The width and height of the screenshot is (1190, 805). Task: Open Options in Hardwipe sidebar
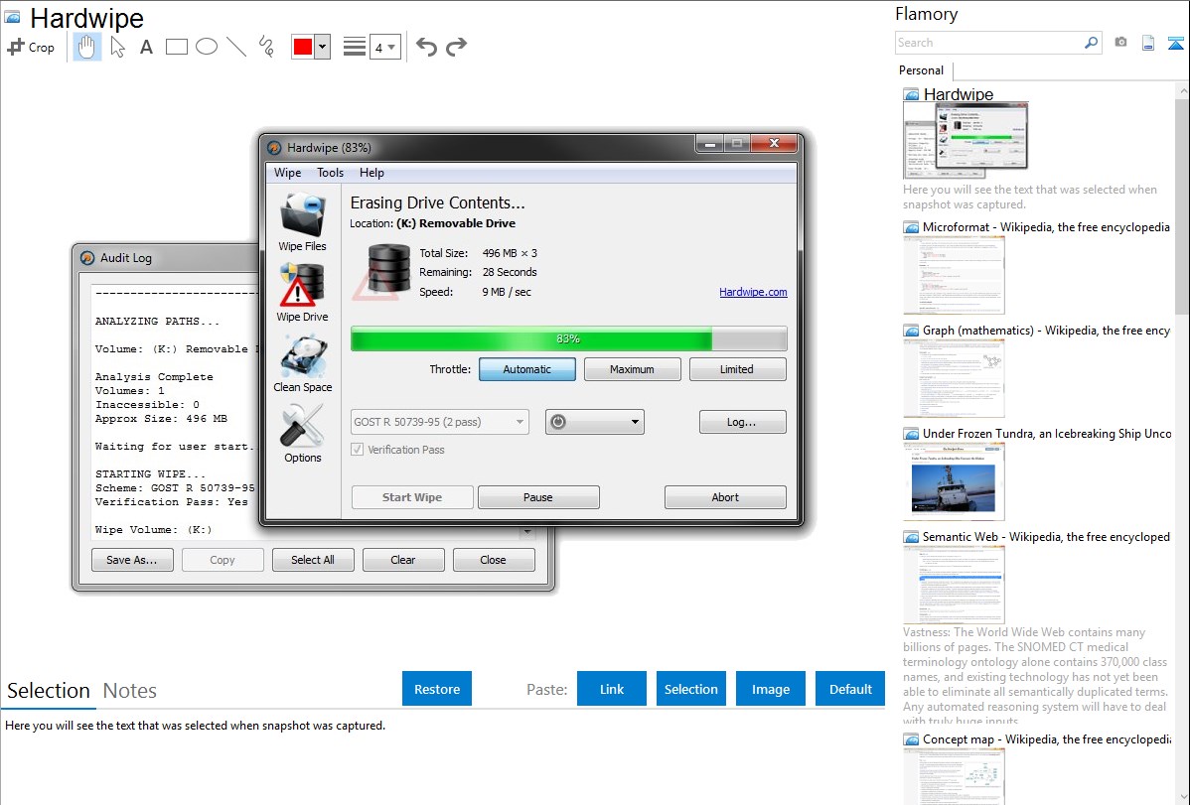[302, 433]
